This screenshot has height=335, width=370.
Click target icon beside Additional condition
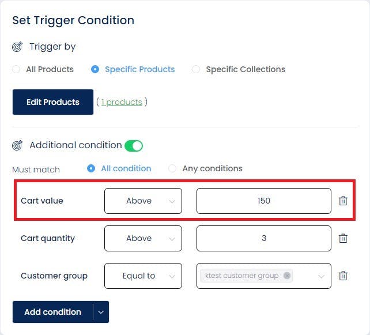(x=17, y=145)
